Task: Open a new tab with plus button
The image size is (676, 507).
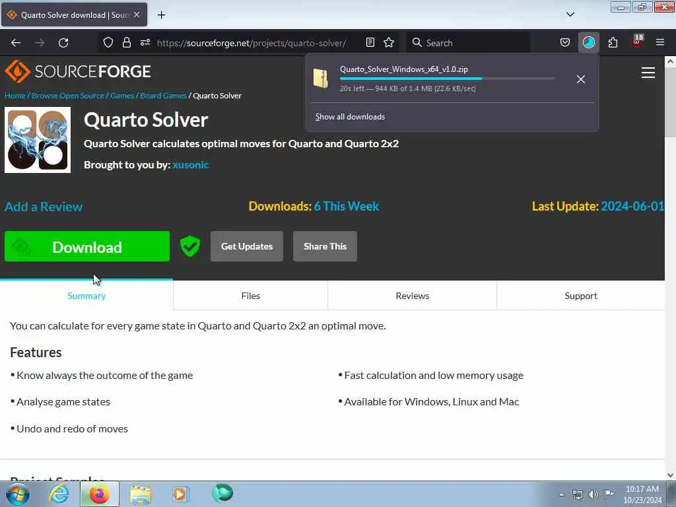Action: [x=161, y=15]
